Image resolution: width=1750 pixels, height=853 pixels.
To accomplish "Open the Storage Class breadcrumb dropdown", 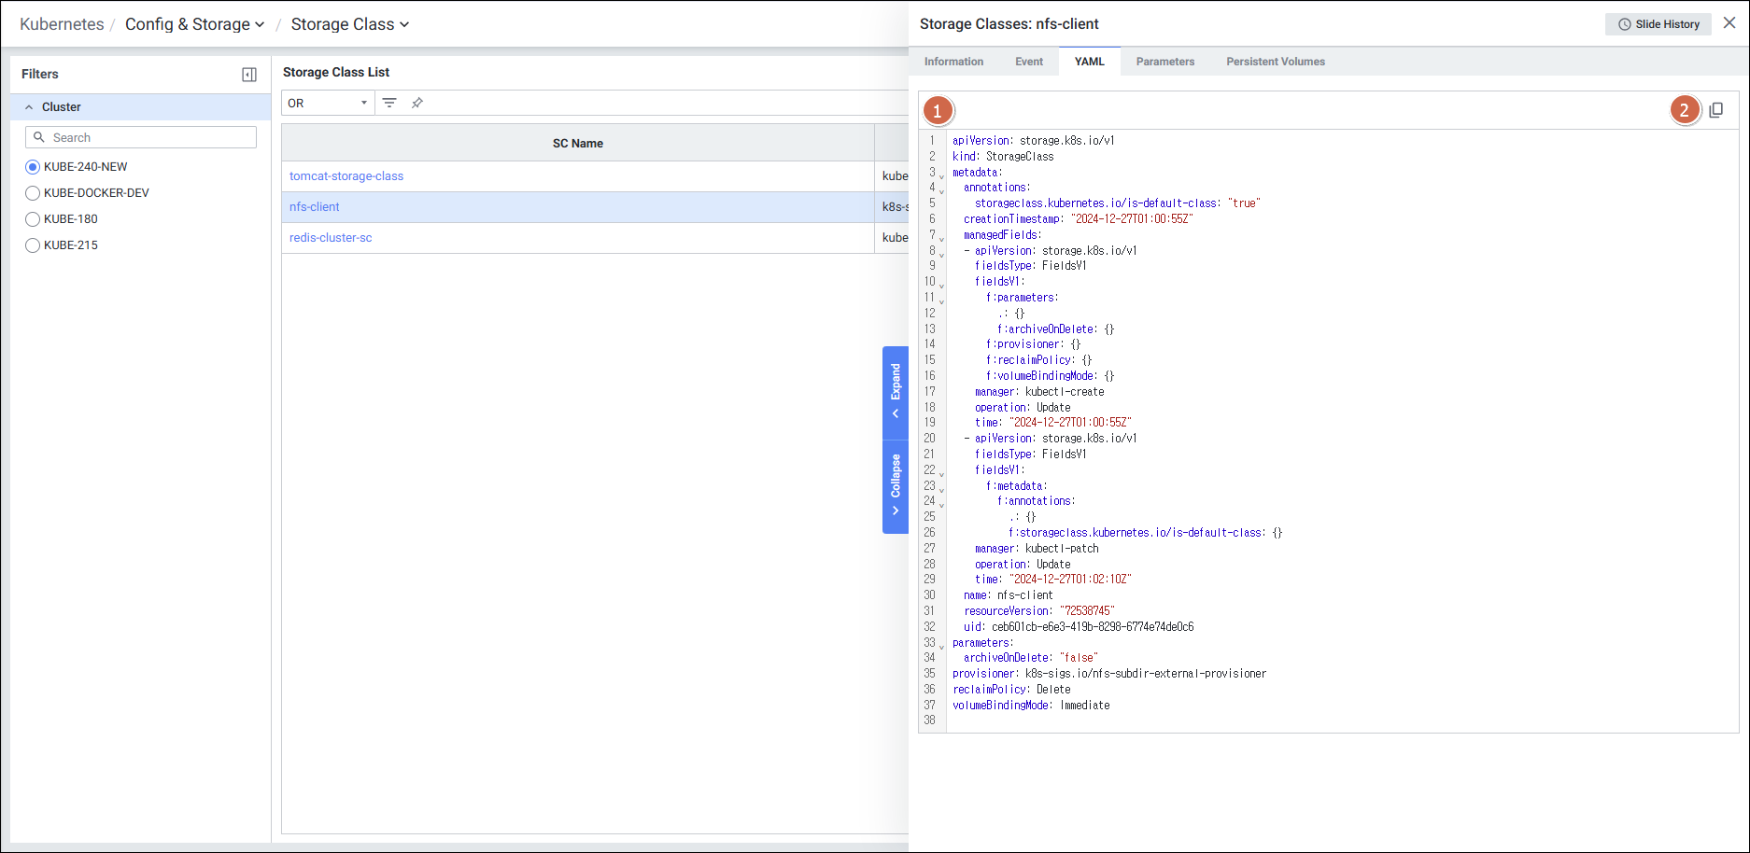I will coord(349,24).
